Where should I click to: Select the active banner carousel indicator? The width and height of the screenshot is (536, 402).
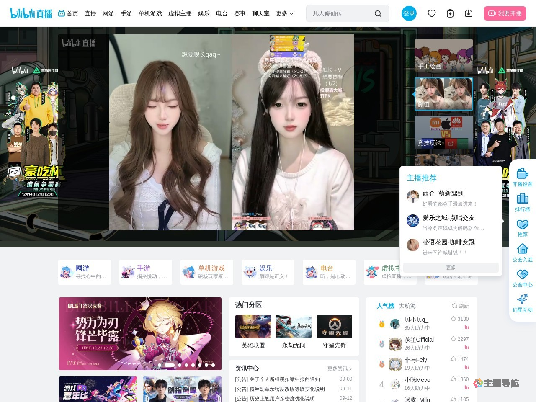click(x=169, y=365)
